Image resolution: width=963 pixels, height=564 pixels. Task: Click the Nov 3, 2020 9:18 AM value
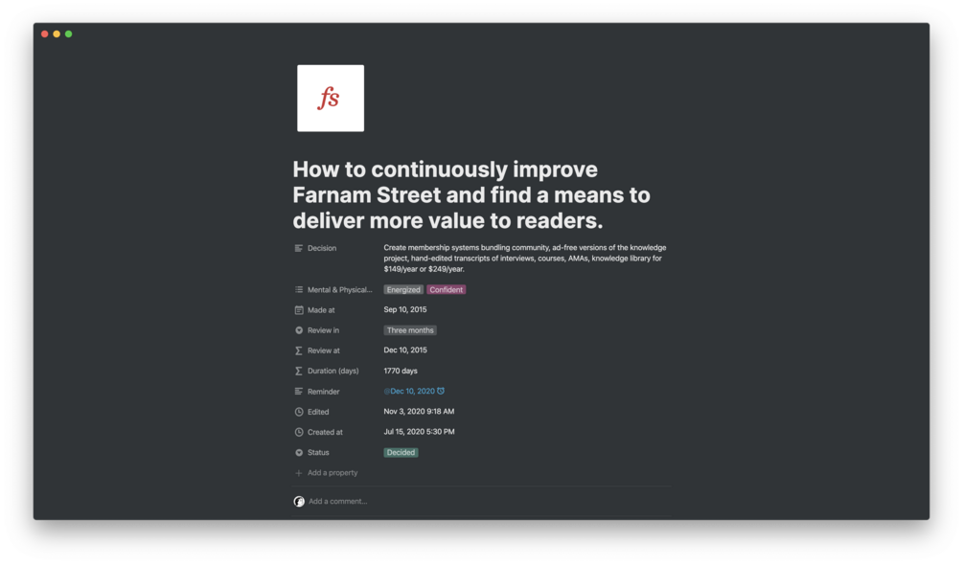[419, 411]
